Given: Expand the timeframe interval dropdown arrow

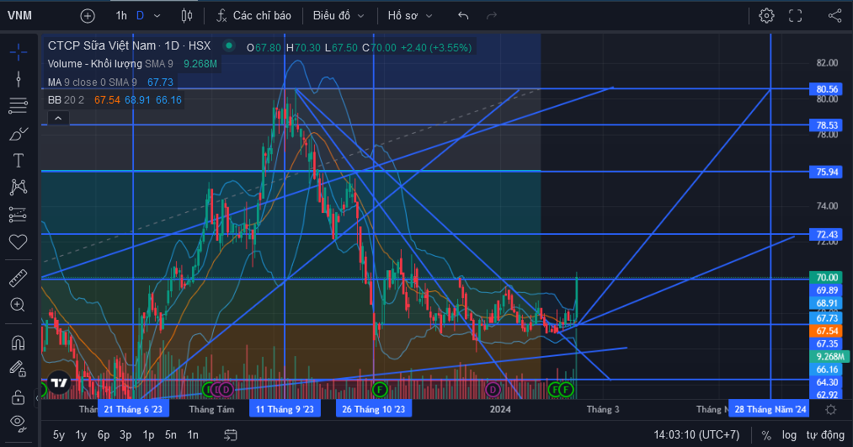Looking at the screenshot, I should (x=157, y=16).
